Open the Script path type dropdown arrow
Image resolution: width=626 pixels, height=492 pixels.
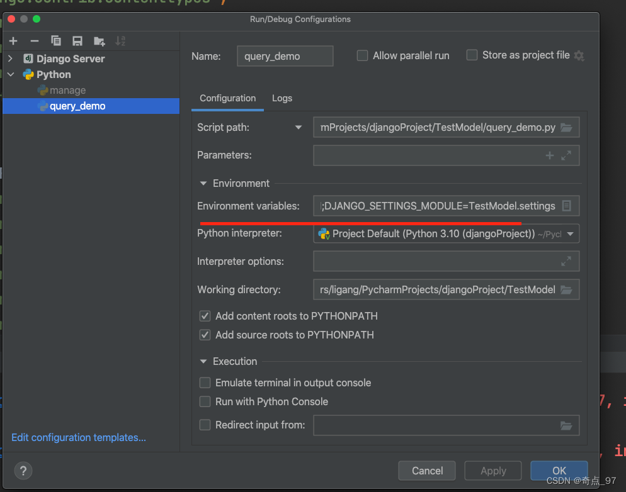pos(299,128)
